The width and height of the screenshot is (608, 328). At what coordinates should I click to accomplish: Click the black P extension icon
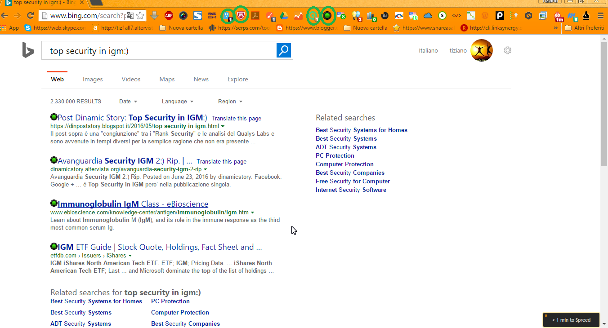[x=500, y=16]
